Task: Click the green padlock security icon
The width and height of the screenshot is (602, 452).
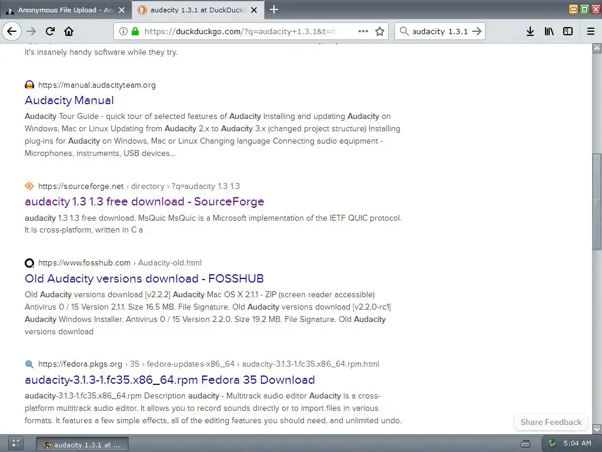Action: pyautogui.click(x=135, y=31)
